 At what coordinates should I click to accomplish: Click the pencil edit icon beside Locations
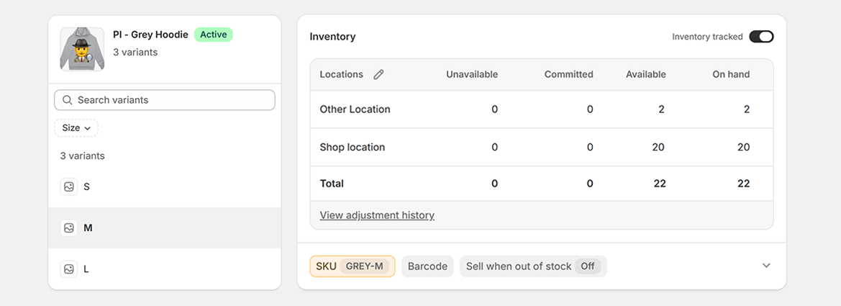click(378, 75)
